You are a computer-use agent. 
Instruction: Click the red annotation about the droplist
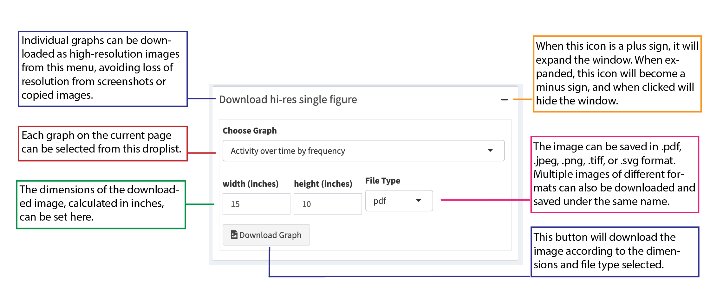[x=103, y=143]
